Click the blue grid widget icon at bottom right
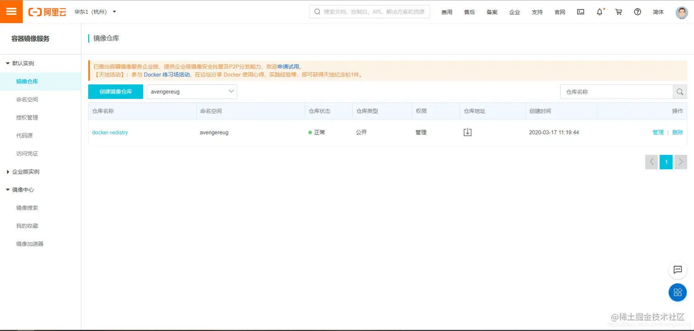 [677, 292]
